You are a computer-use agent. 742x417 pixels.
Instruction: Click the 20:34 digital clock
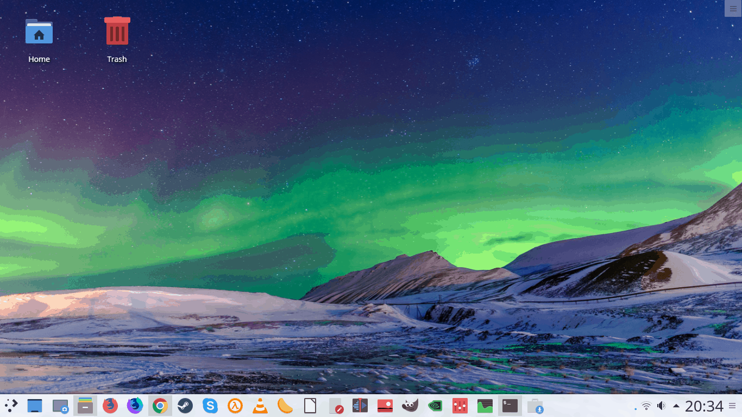click(704, 406)
